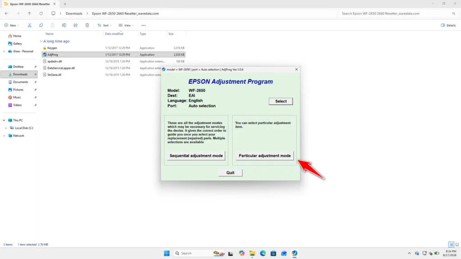The image size is (461, 259).
Task: Open the AdjProg taskbar icon
Action: point(294,253)
